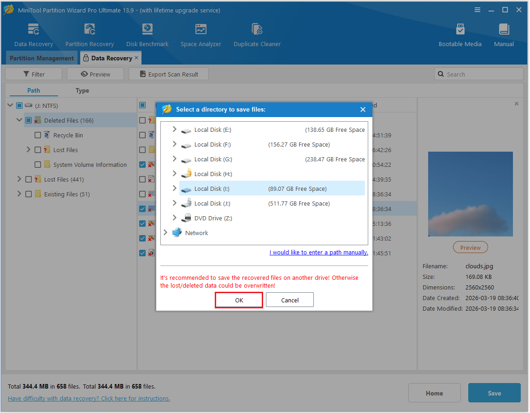The image size is (530, 413).
Task: Open the hamburger menu in title bar
Action: click(x=477, y=10)
